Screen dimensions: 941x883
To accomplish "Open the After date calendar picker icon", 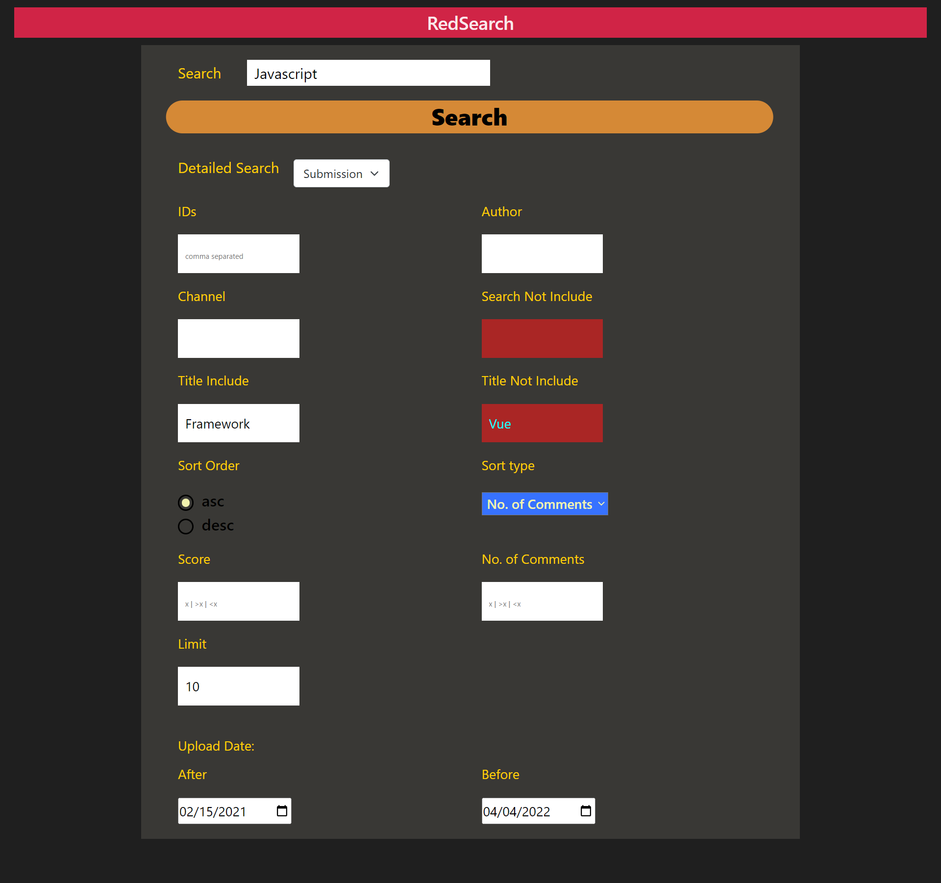I will 282,811.
